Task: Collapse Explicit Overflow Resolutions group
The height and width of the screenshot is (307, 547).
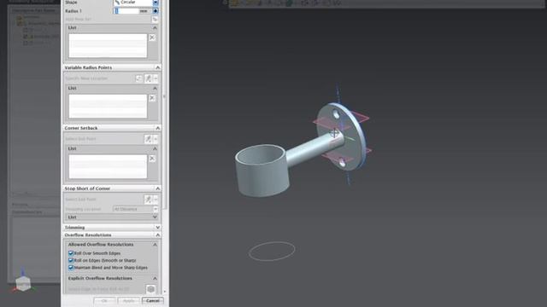Action: click(155, 279)
